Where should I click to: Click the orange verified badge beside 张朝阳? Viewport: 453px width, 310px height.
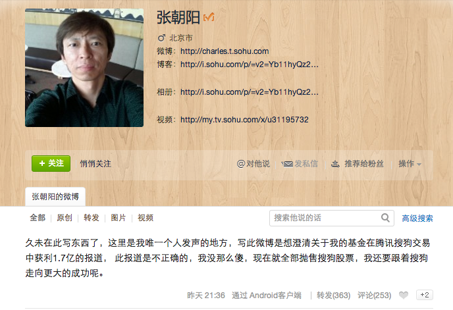click(209, 16)
